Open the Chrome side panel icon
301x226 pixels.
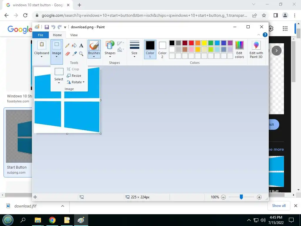276,15
